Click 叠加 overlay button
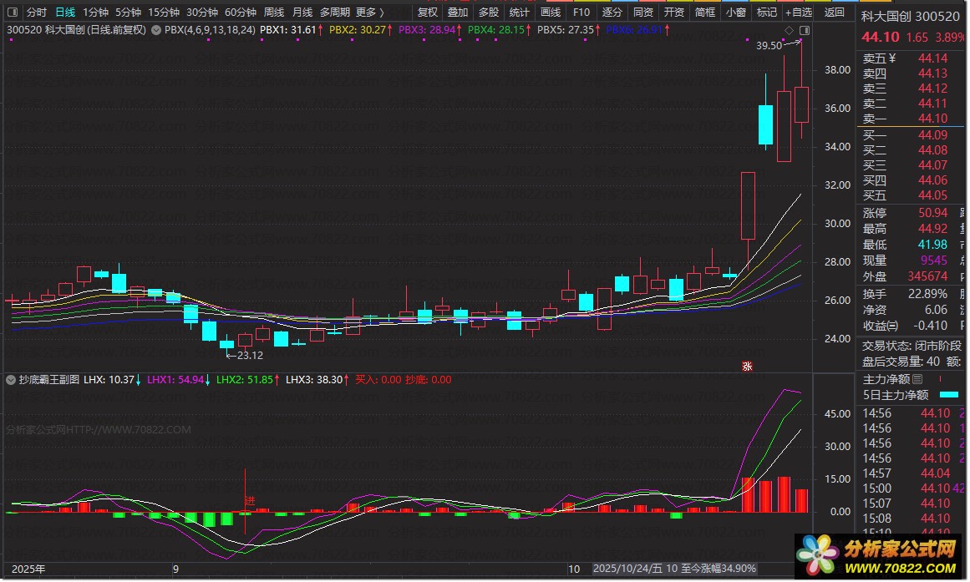The width and height of the screenshot is (970, 582). tap(458, 12)
